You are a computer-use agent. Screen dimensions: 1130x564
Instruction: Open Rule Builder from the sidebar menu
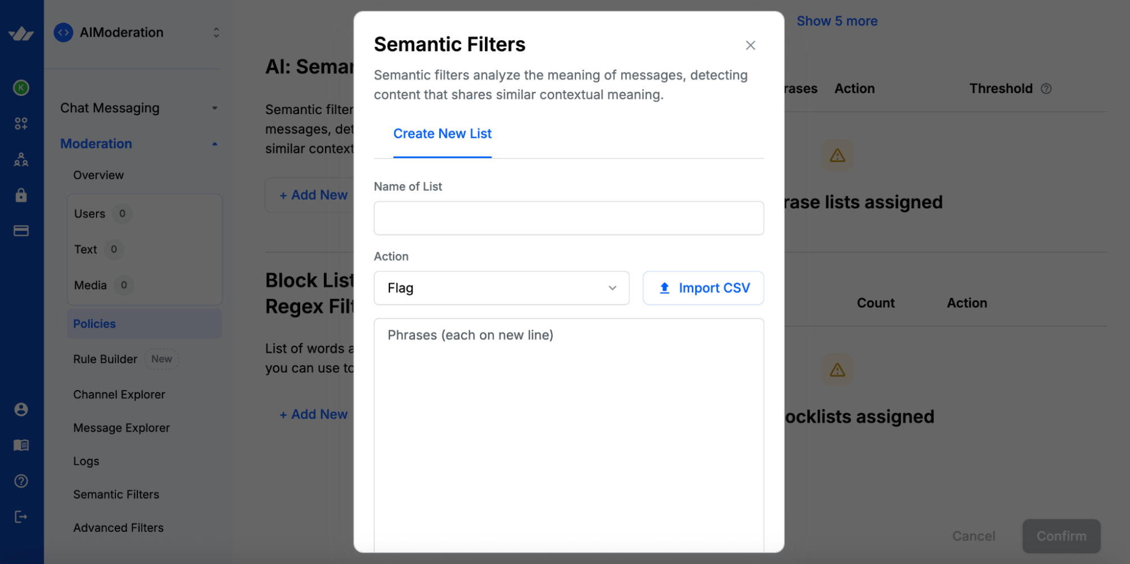[x=105, y=358]
